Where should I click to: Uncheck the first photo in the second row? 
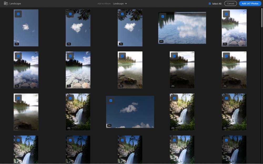coord(18,56)
